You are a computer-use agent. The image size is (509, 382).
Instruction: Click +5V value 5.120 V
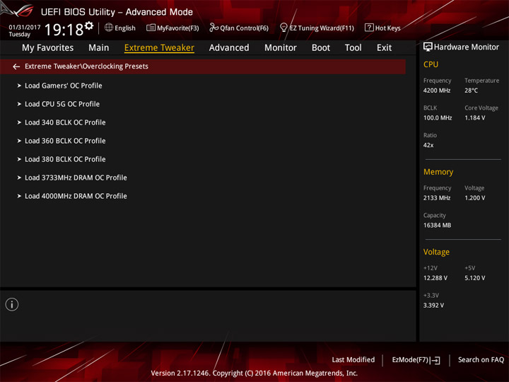click(475, 278)
